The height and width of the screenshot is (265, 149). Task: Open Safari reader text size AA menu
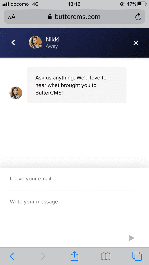click(x=12, y=17)
